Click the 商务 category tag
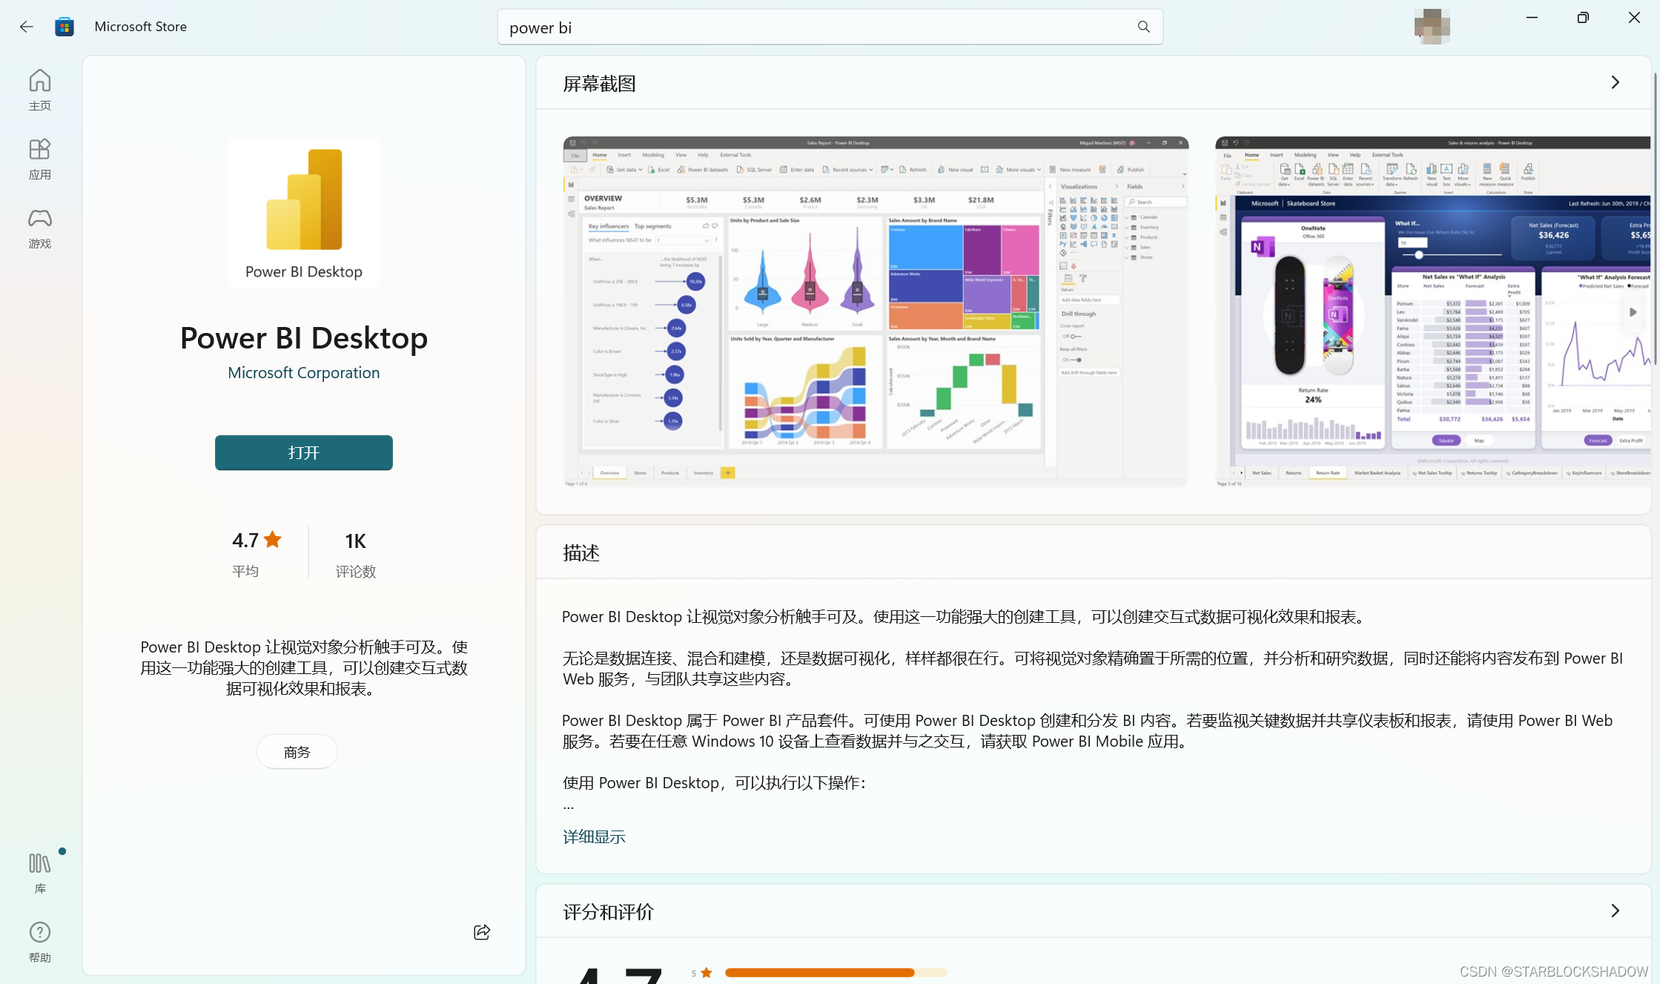This screenshot has height=984, width=1660. pyautogui.click(x=297, y=752)
